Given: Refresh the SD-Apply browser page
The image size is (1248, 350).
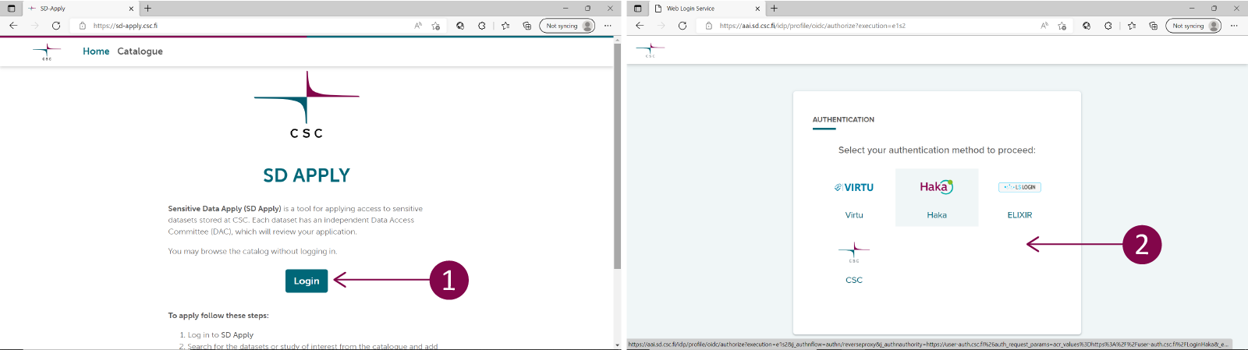Looking at the screenshot, I should click(56, 26).
